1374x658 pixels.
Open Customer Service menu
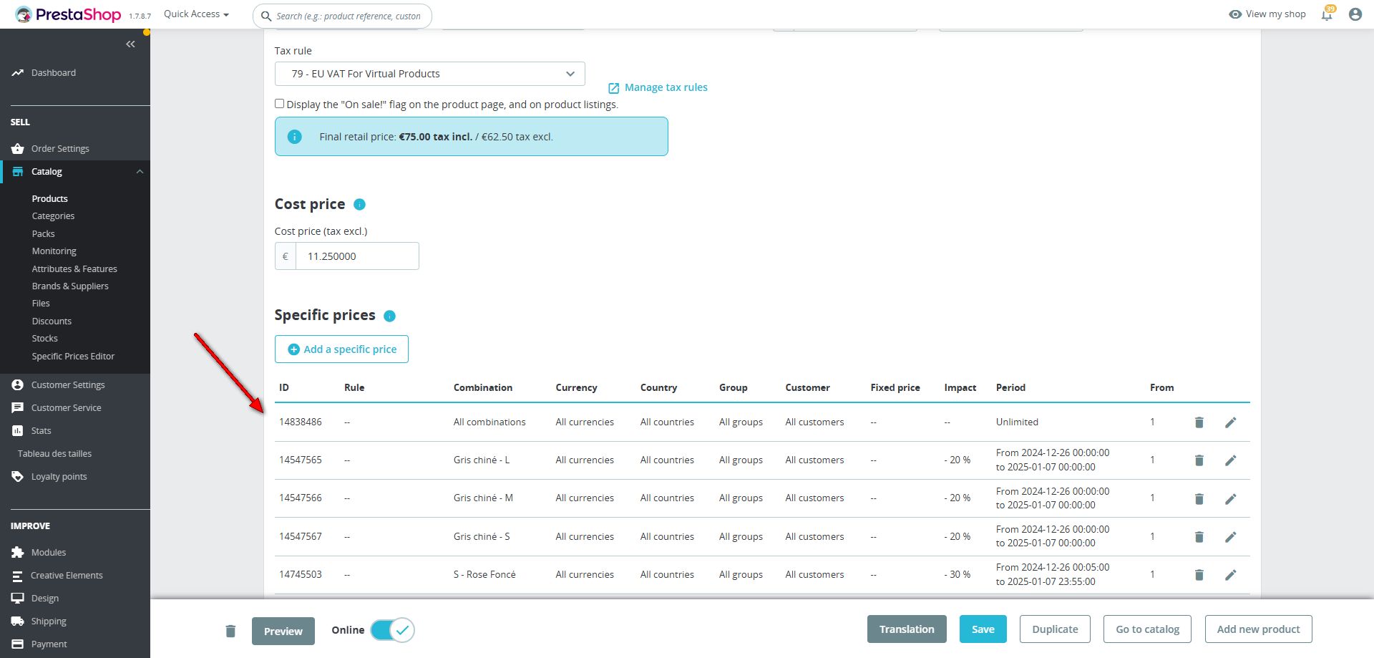click(x=67, y=408)
